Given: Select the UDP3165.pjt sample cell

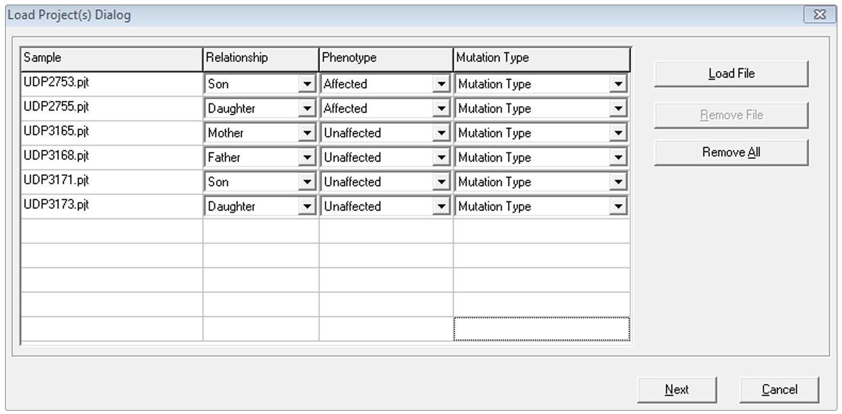Looking at the screenshot, I should tap(112, 133).
